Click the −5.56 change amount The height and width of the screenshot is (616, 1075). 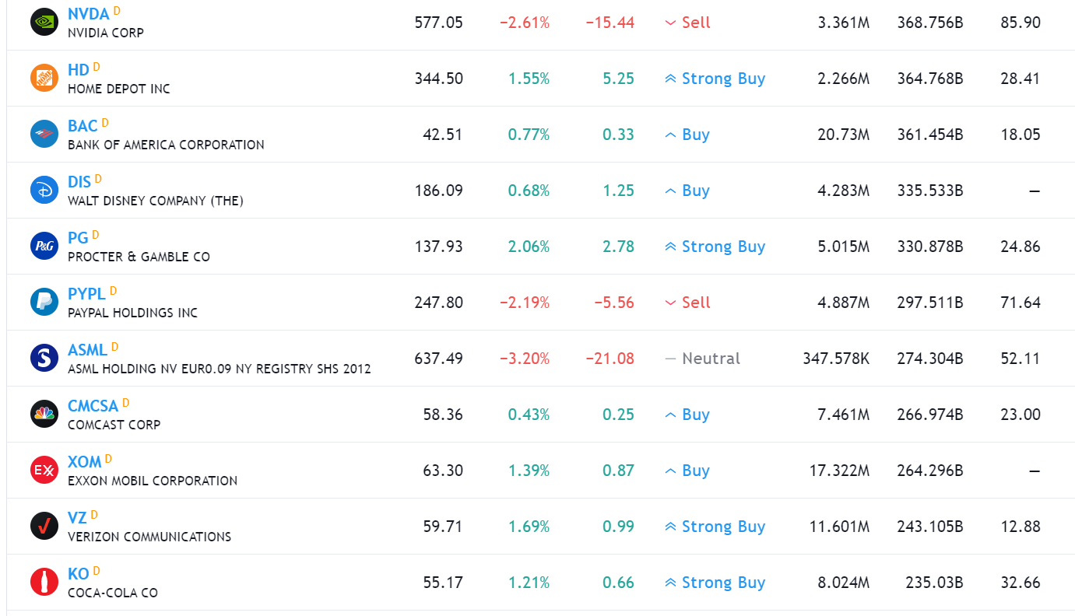(x=614, y=303)
